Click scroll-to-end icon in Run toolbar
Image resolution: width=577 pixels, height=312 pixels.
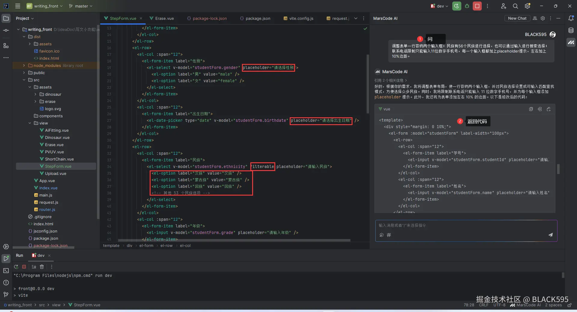pyautogui.click(x=34, y=267)
